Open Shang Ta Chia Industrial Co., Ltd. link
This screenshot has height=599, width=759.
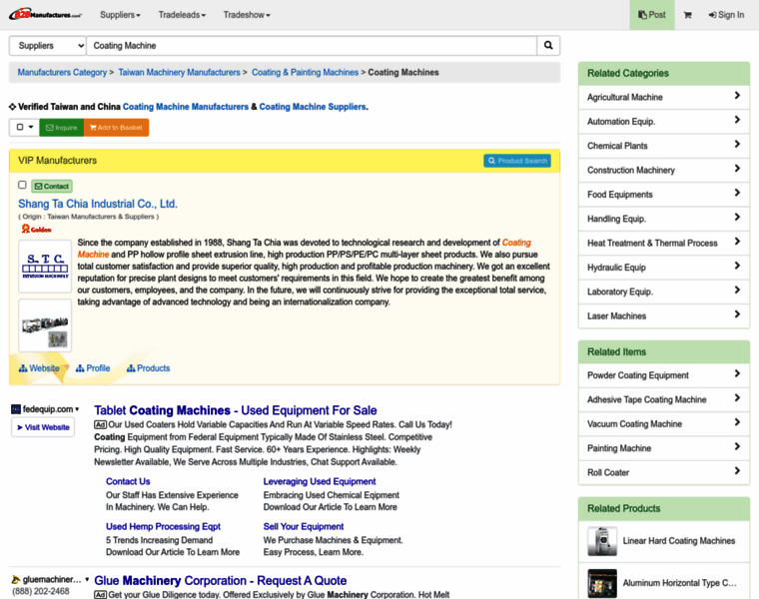point(98,204)
